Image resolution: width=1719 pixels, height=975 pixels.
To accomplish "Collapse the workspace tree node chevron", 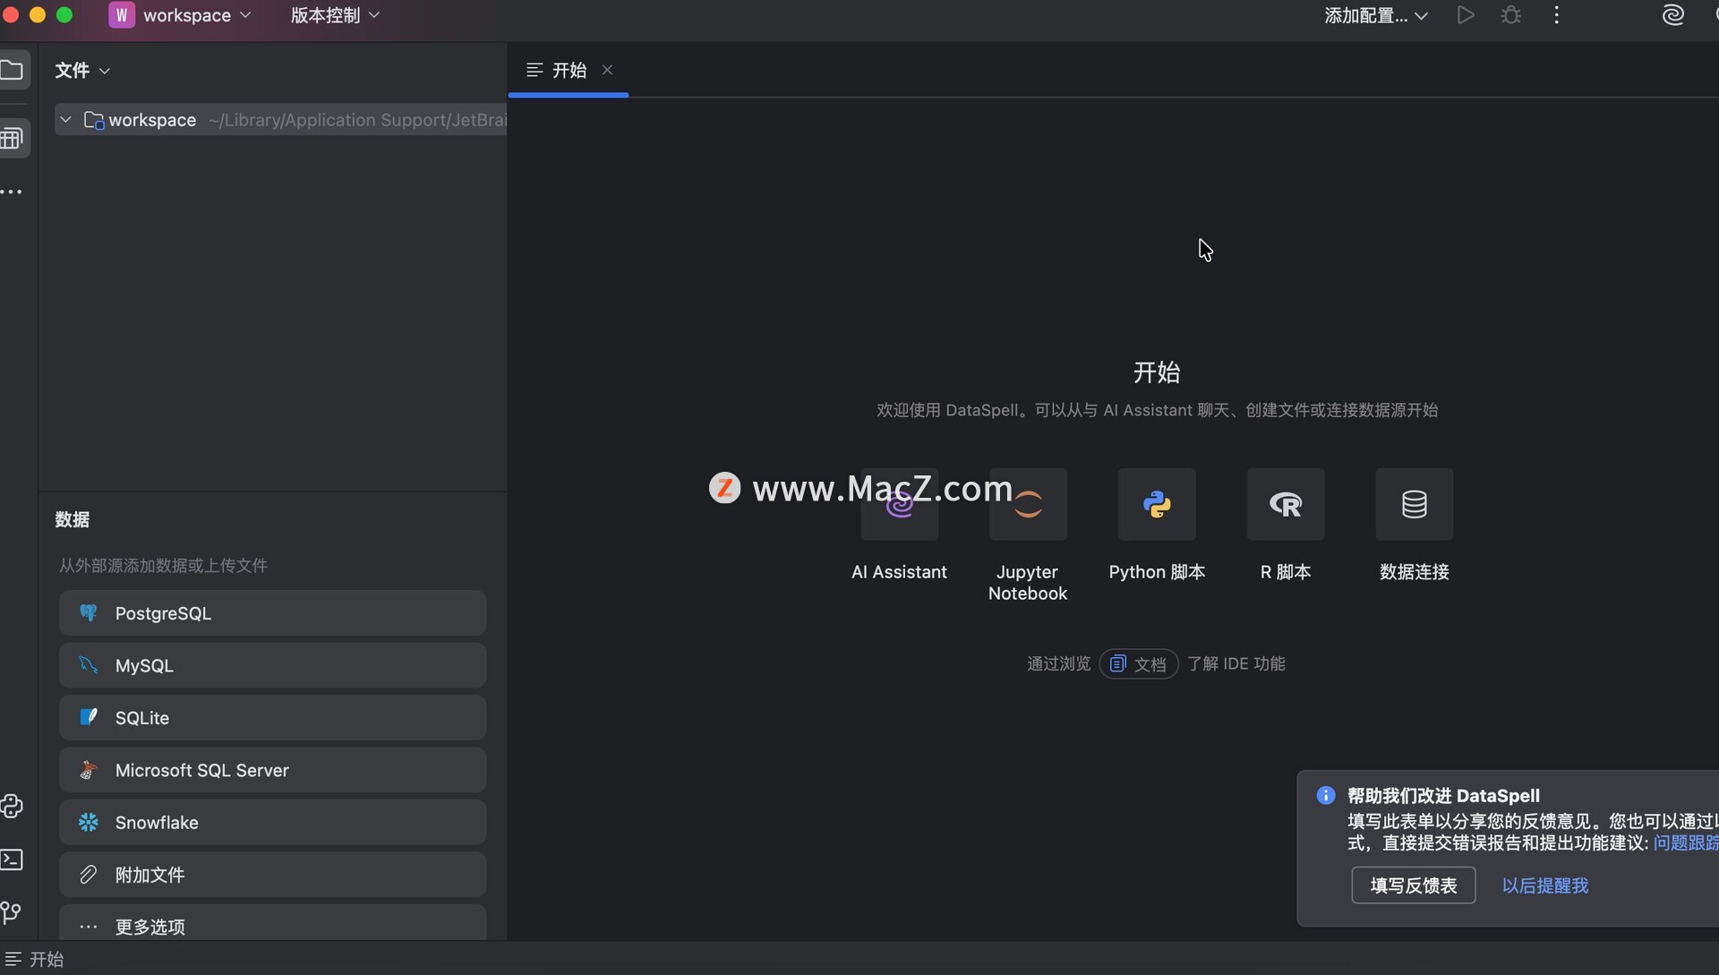I will tap(65, 120).
